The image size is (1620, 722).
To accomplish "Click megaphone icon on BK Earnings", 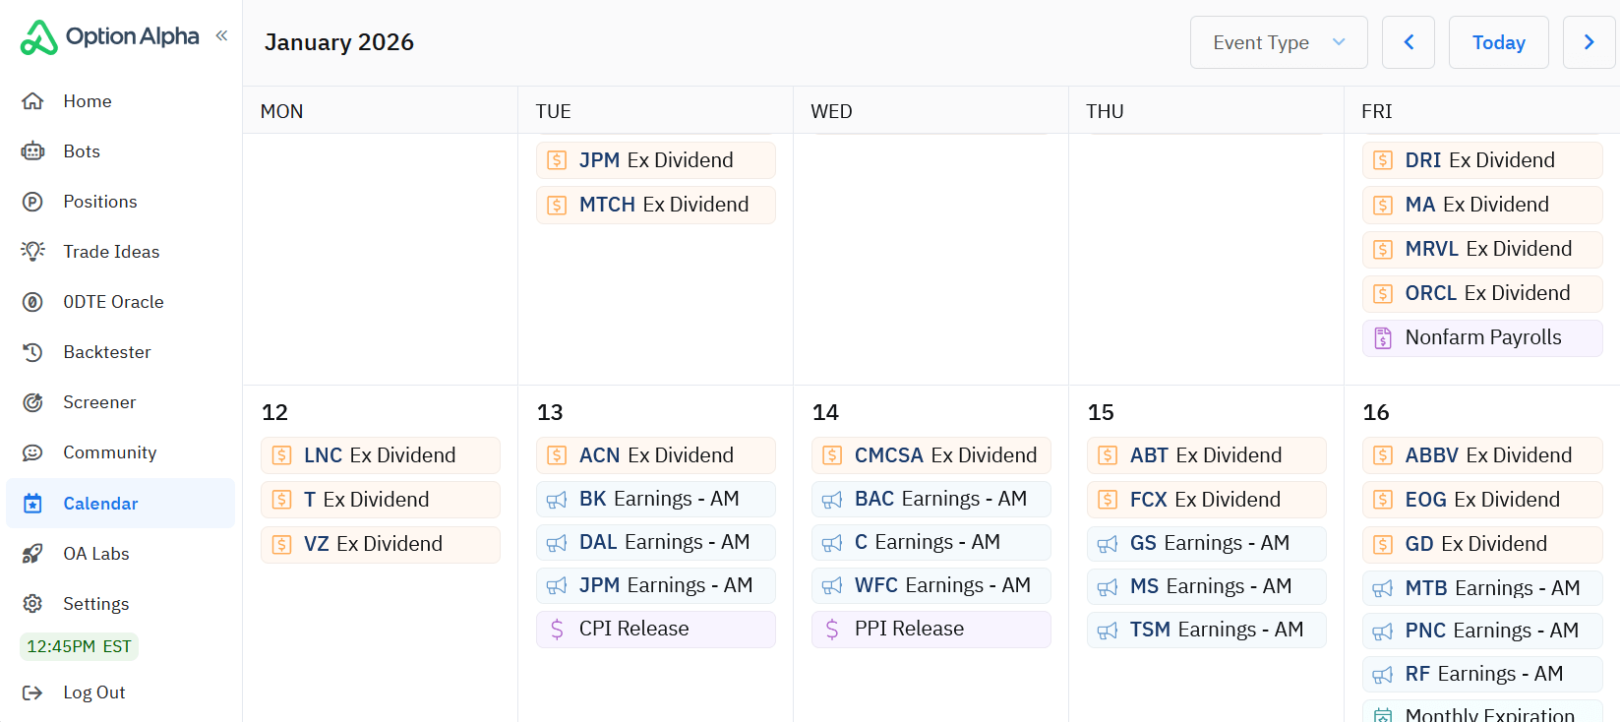I will pyautogui.click(x=557, y=500).
